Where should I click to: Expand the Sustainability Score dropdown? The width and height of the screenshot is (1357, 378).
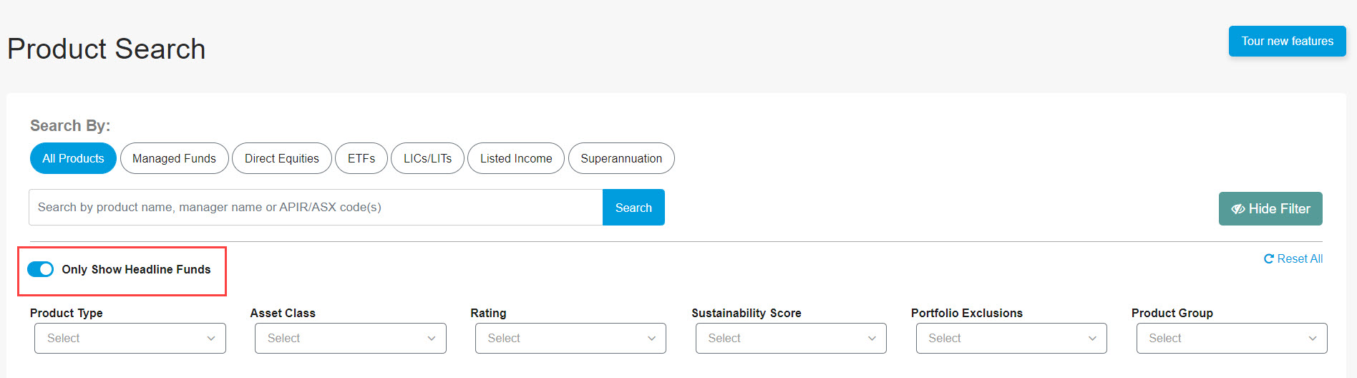pos(791,338)
